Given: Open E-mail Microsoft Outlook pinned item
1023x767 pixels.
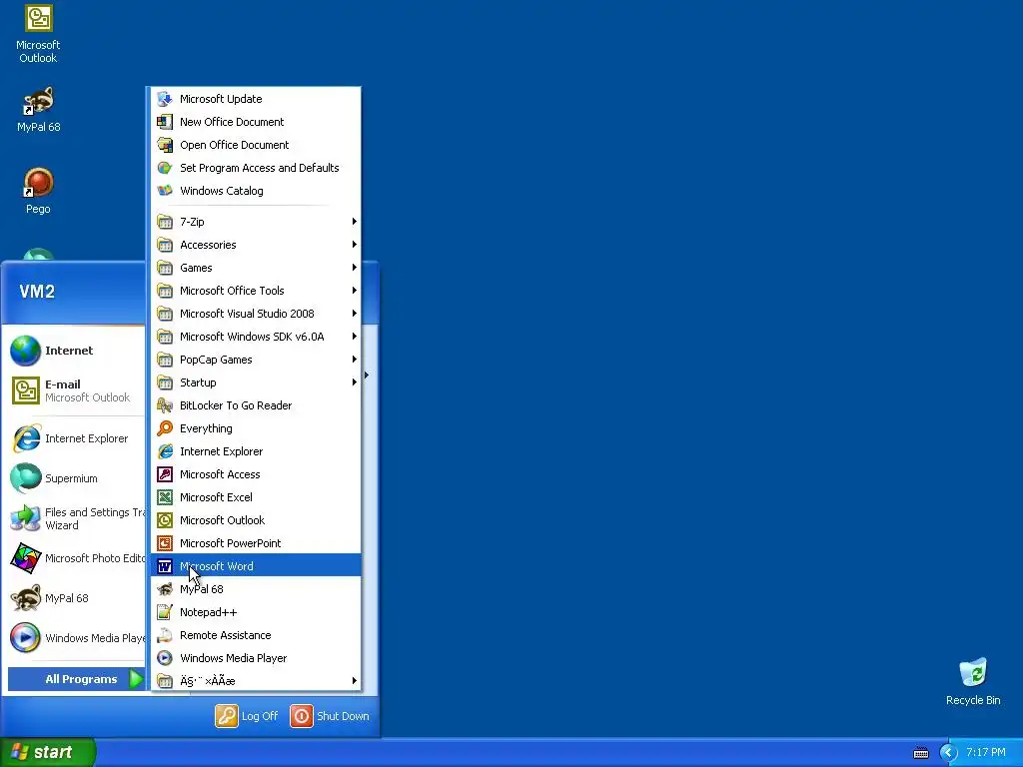Looking at the screenshot, I should 76,390.
